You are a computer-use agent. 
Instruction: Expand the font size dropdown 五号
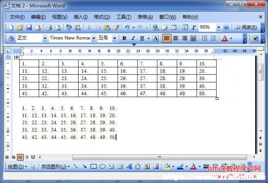pos(115,38)
